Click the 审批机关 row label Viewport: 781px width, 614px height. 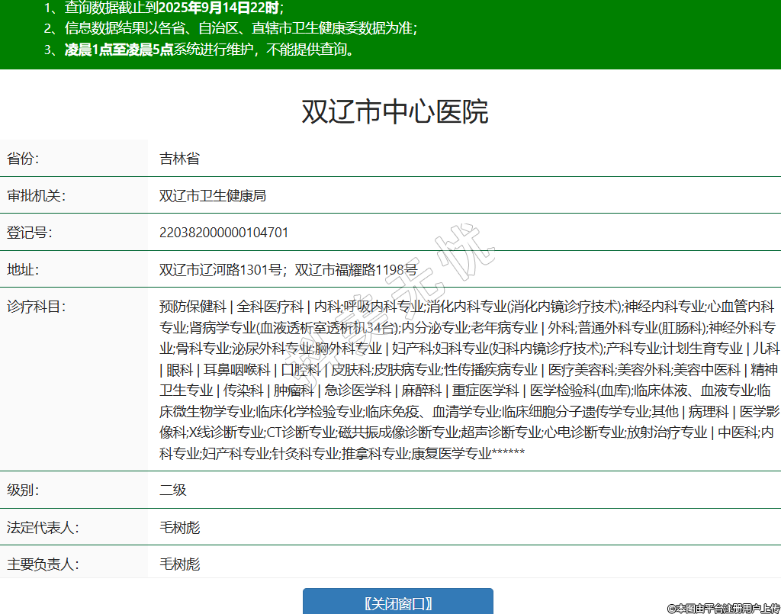tap(36, 195)
